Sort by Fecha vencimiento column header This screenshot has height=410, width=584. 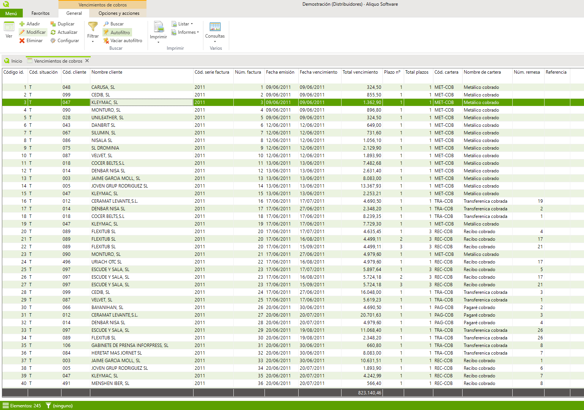320,72
